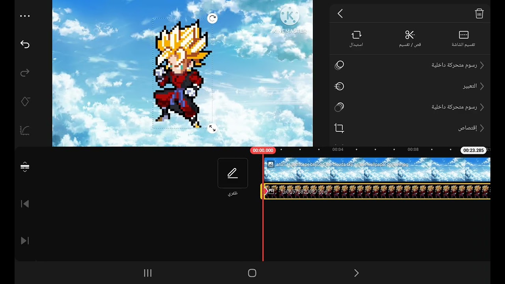Open the animation row above التعبير
The image size is (505, 284).
point(410,65)
